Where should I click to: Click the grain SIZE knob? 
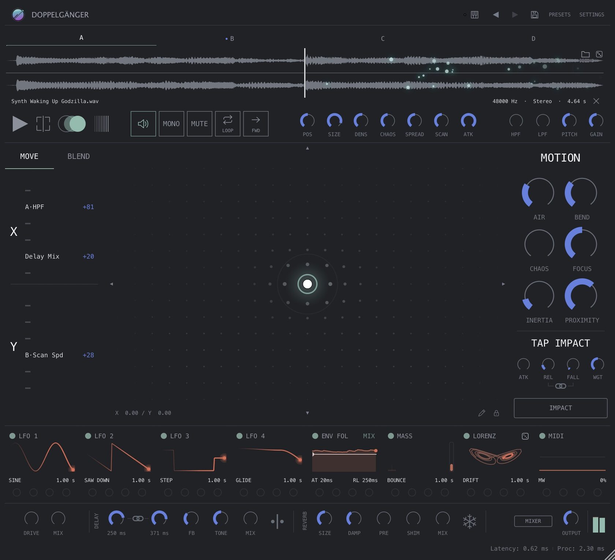[x=334, y=121]
